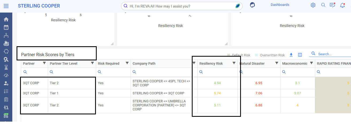This screenshot has height=124, width=351.
Task: Click the Company Path search field
Action: [164, 72]
